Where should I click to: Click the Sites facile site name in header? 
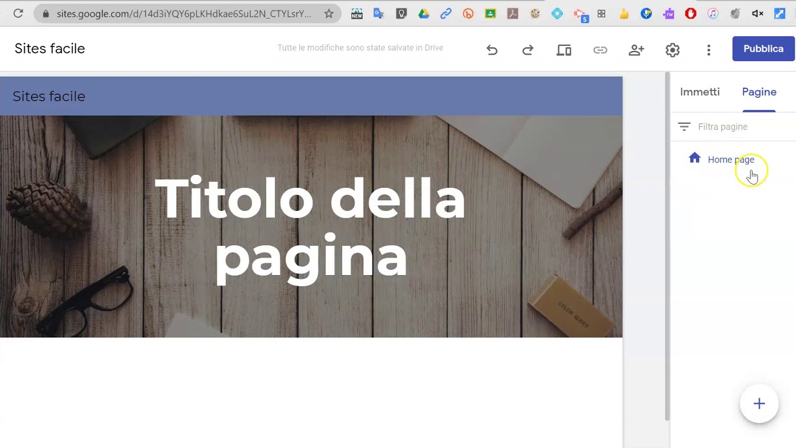click(49, 96)
